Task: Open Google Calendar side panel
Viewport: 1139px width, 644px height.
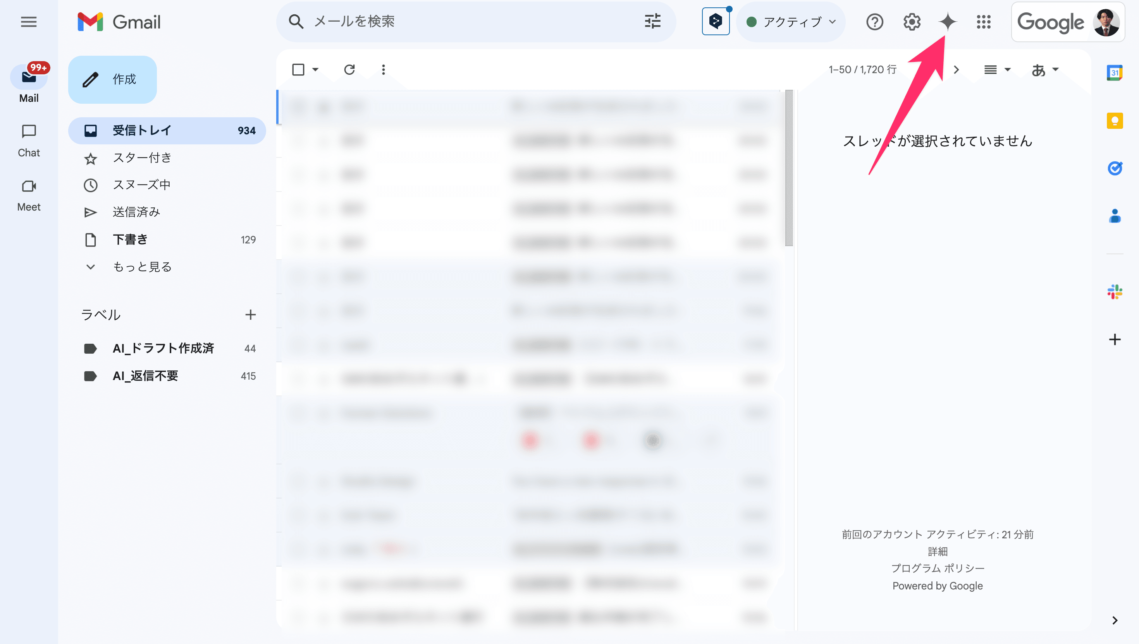Action: click(x=1114, y=72)
